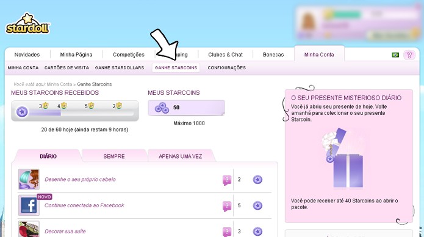Click '20 de 60 hoje' status text

[85, 129]
